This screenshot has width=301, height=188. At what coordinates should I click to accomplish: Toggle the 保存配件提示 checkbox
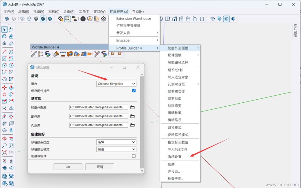point(134,91)
